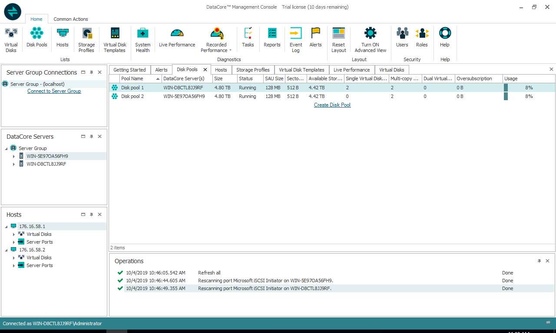Switch to Storage Profiles tab
The height and width of the screenshot is (333, 556).
pos(253,70)
